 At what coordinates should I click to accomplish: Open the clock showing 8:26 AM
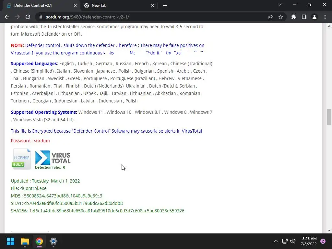pos(309,241)
